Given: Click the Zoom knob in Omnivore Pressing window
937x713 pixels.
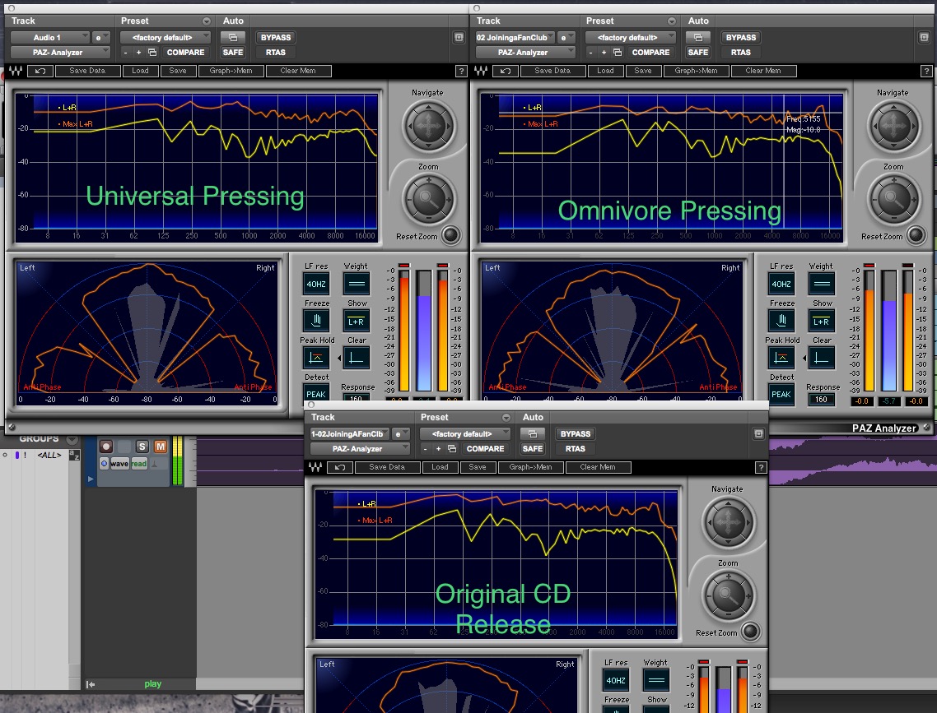Looking at the screenshot, I should (893, 199).
